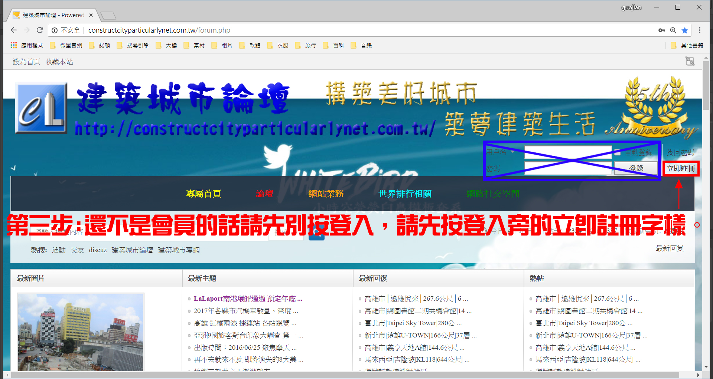Open the latest building photo thumbnail
Image resolution: width=713 pixels, height=379 pixels.
coord(81,332)
